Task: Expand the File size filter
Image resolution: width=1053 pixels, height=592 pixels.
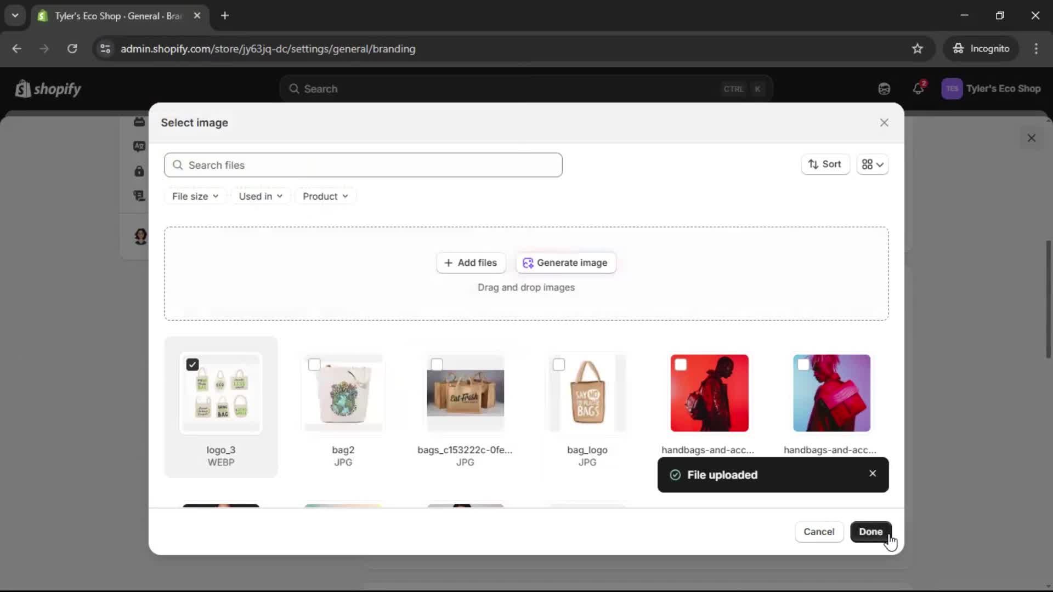Action: click(195, 196)
